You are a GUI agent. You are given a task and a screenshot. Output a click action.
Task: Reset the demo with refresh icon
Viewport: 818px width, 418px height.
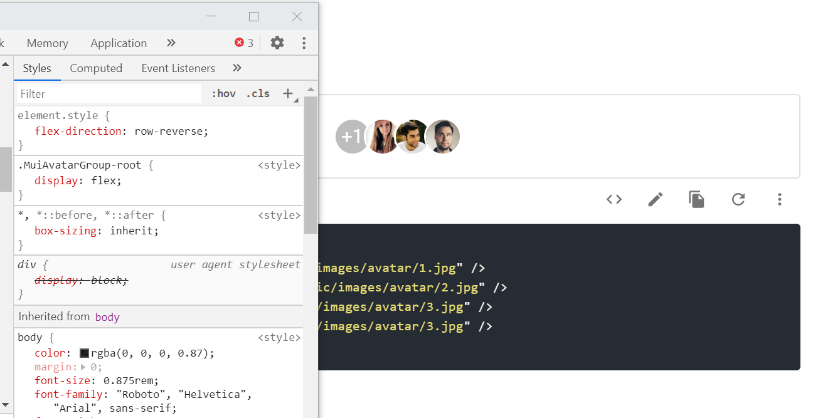[x=738, y=199]
